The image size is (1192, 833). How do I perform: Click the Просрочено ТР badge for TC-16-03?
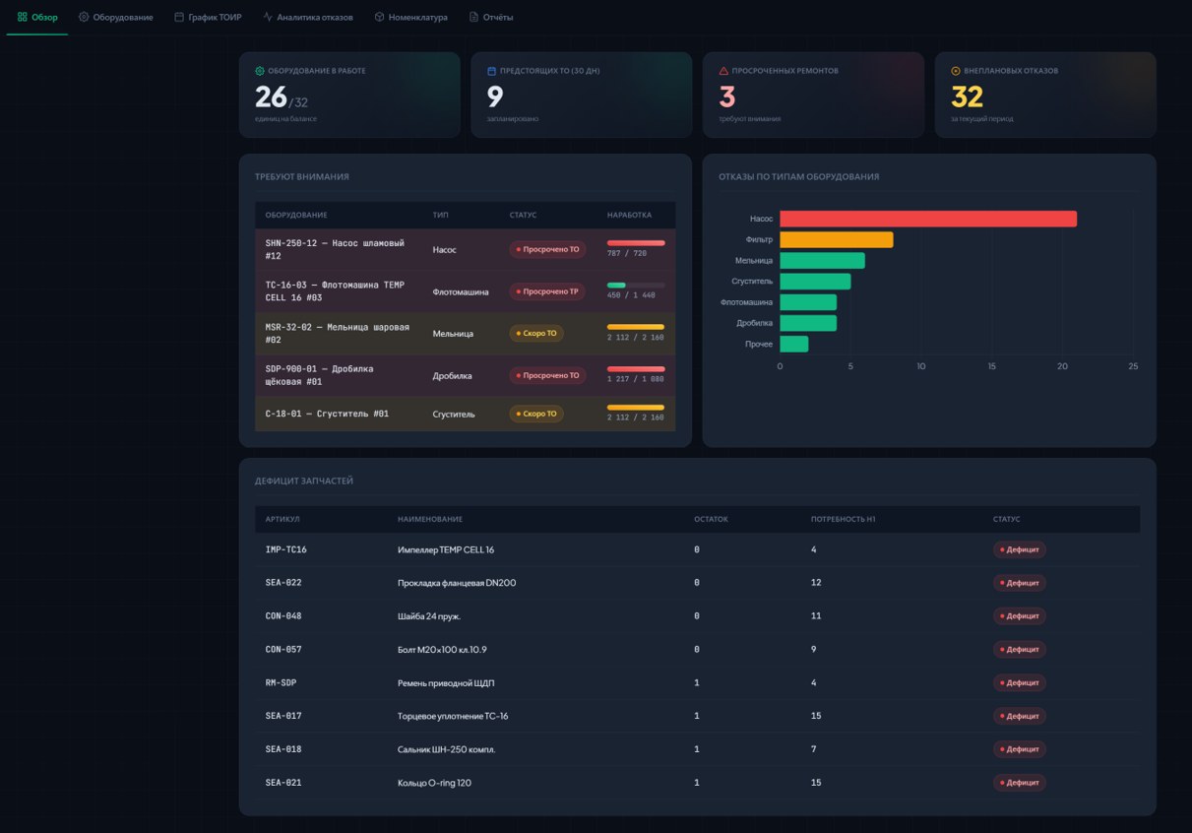[x=547, y=291]
